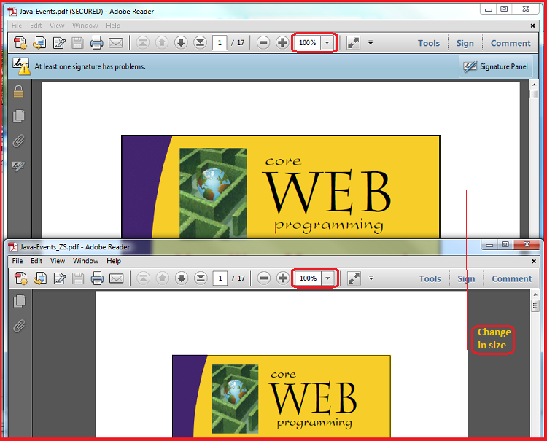Go to next page in Java-Events_ZS window
Image resolution: width=547 pixels, height=441 pixels.
[182, 278]
